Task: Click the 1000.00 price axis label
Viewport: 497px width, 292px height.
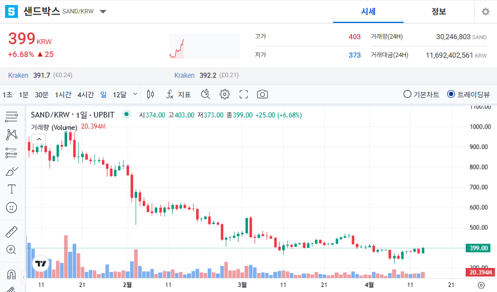Action: (480, 126)
